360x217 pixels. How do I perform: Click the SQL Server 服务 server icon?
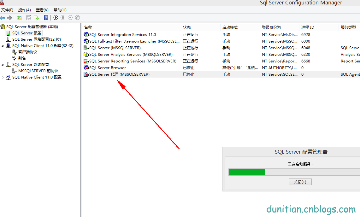coord(8,33)
